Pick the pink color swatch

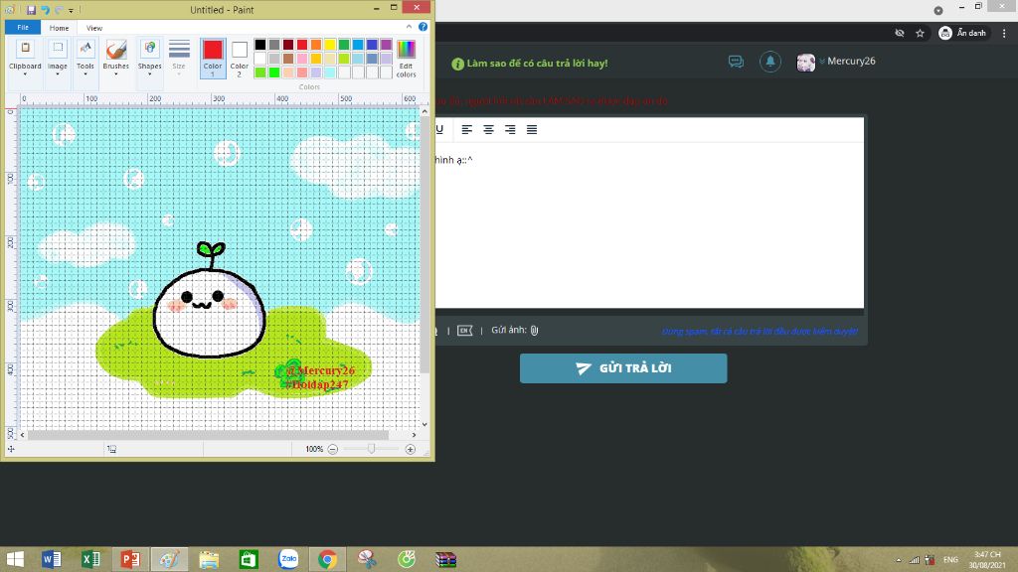[x=302, y=59]
